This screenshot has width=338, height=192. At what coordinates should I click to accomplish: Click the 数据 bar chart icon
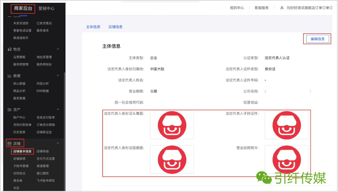tap(9, 76)
